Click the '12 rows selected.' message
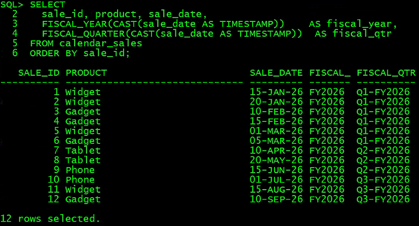 [x=50, y=219]
